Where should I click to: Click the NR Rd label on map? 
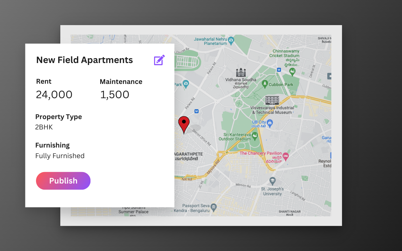click(x=187, y=179)
